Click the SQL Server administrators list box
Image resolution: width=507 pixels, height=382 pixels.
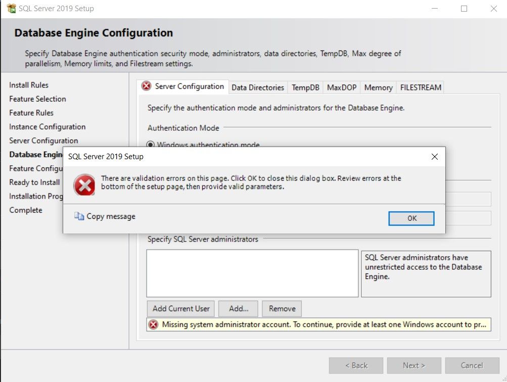coord(252,273)
